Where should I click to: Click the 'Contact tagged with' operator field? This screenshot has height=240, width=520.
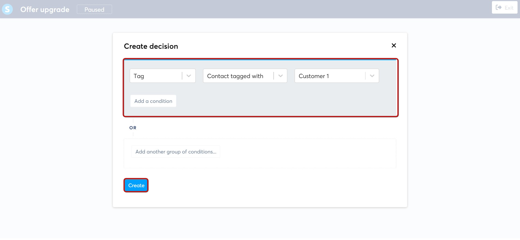(245, 76)
